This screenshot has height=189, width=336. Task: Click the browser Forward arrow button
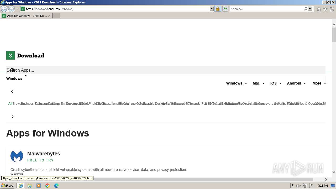pyautogui.click(x=11, y=9)
